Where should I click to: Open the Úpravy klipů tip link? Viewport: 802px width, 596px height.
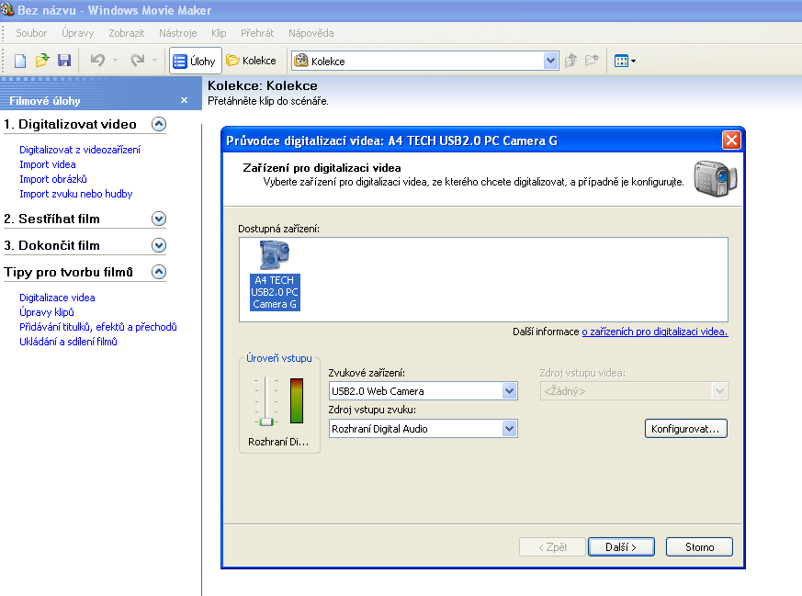point(47,312)
